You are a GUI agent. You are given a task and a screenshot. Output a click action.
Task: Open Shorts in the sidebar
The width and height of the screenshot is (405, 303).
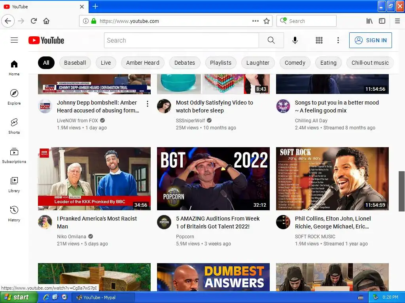pyautogui.click(x=14, y=126)
